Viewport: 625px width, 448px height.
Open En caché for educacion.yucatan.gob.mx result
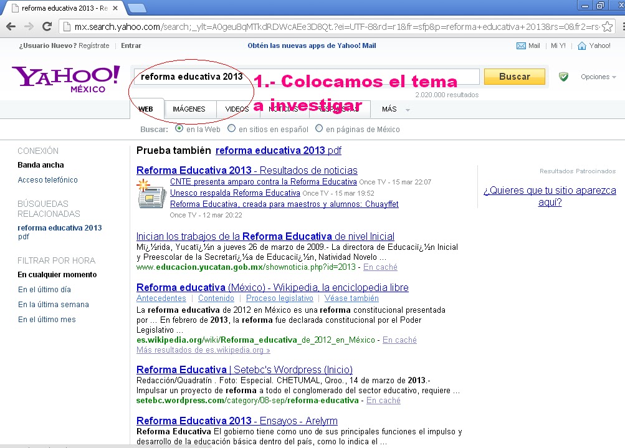[380, 267]
